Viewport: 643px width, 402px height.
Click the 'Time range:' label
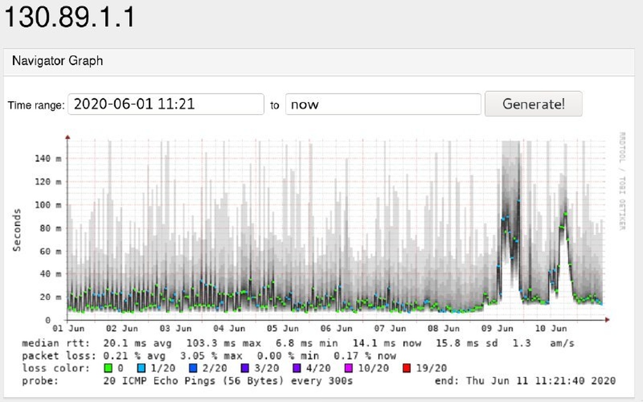click(x=36, y=106)
